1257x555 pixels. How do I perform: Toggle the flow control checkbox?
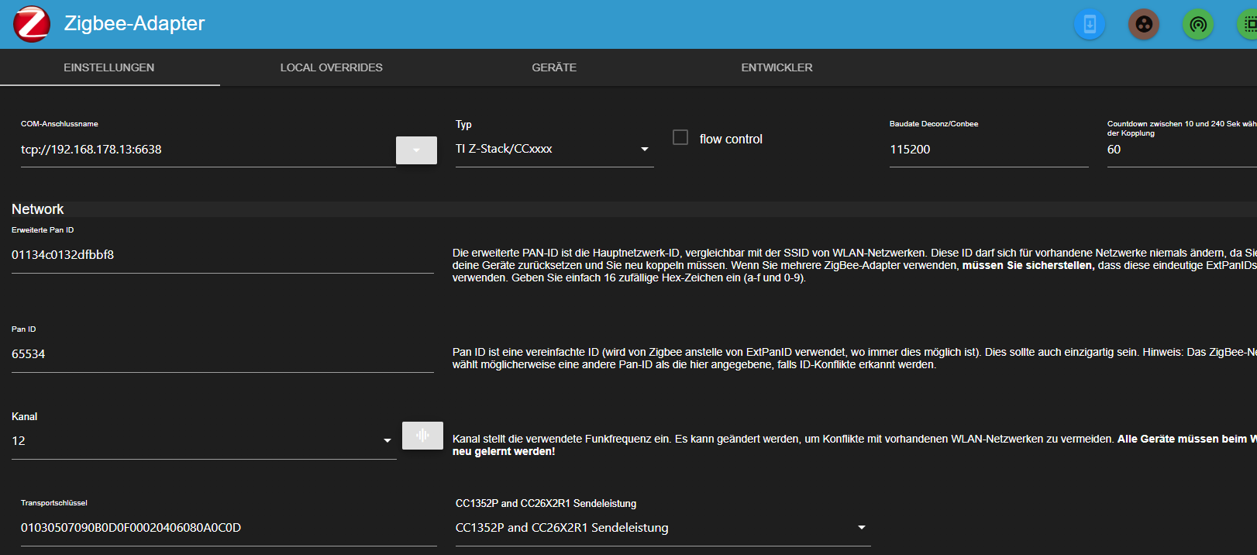(680, 137)
